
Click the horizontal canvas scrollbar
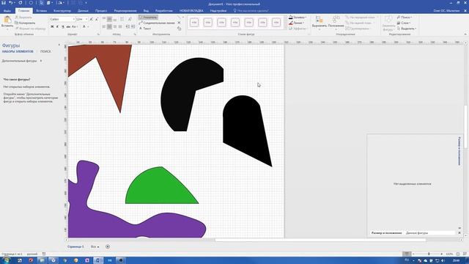pyautogui.click(x=320, y=240)
